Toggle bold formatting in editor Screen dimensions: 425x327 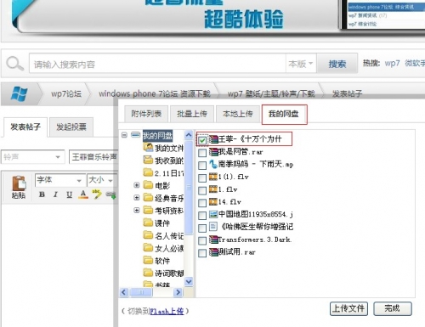[x=42, y=195]
